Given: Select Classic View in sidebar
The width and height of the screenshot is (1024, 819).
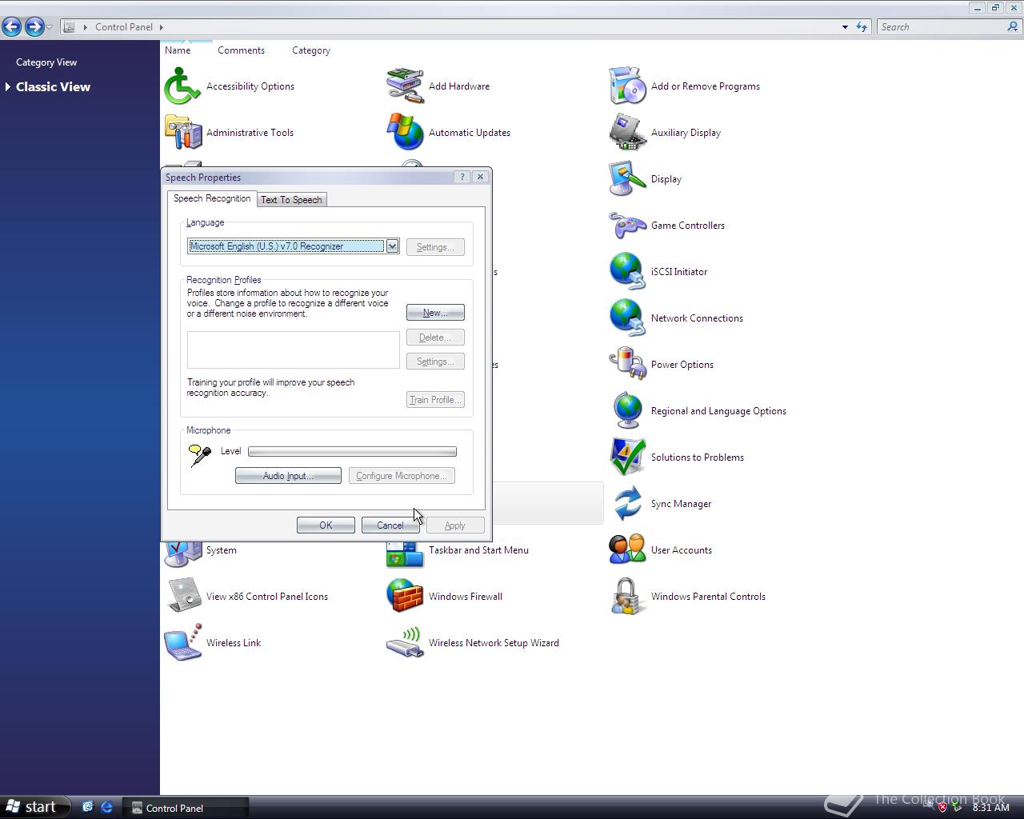Looking at the screenshot, I should (53, 87).
